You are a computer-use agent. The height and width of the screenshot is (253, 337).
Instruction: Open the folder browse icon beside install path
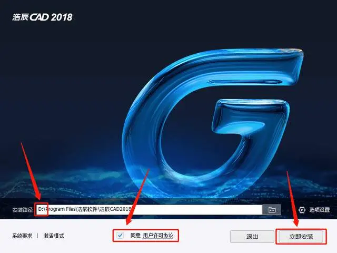[272, 210]
